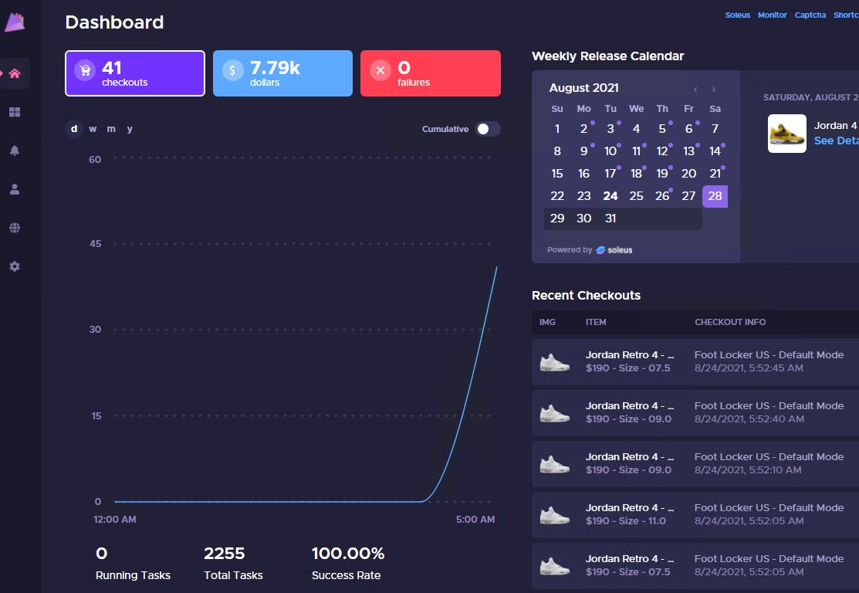The height and width of the screenshot is (593, 859).
Task: Click the August 2021 month title
Action: (584, 88)
